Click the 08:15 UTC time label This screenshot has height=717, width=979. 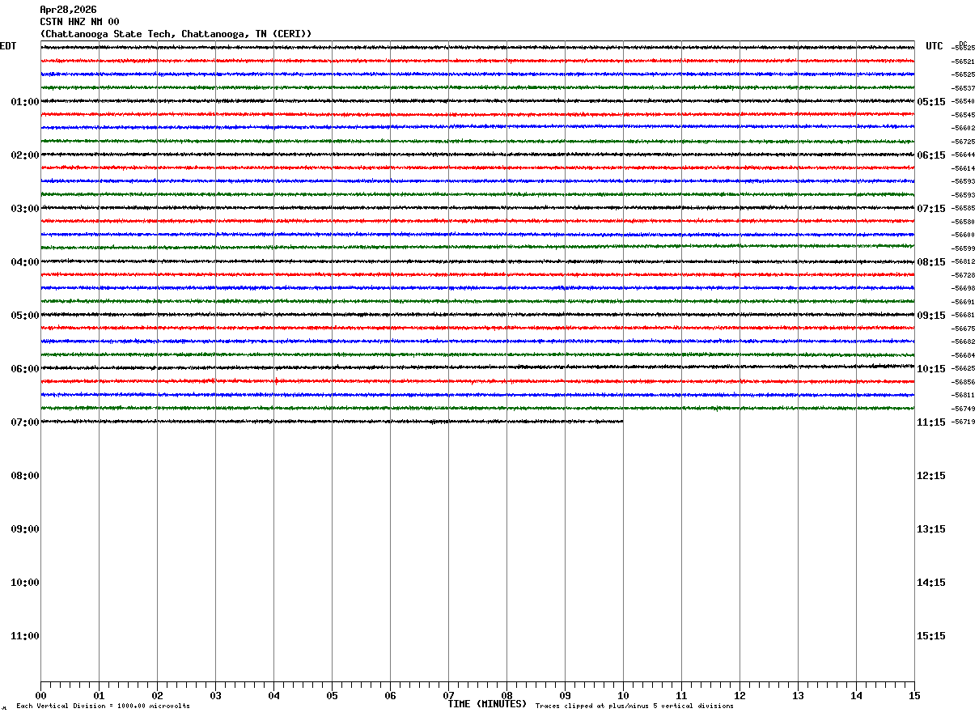[931, 262]
